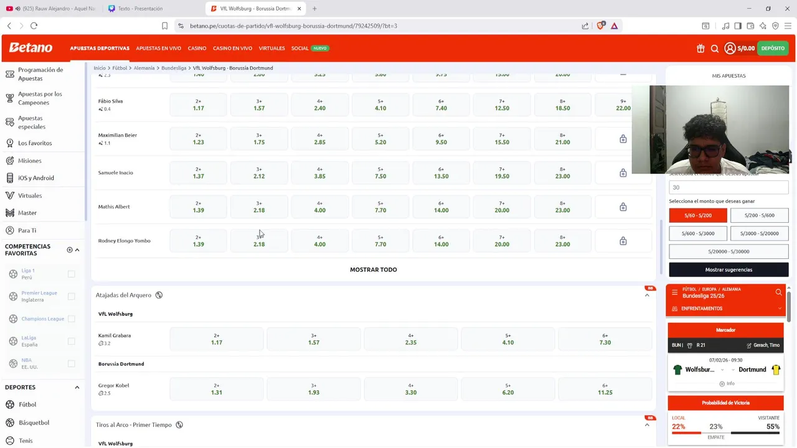797x448 pixels.
Task: Collapse the Atajadas del Arquero market
Action: click(647, 295)
